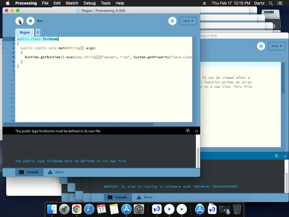Open Finder from the dock
289x217 pixels.
click(52, 209)
